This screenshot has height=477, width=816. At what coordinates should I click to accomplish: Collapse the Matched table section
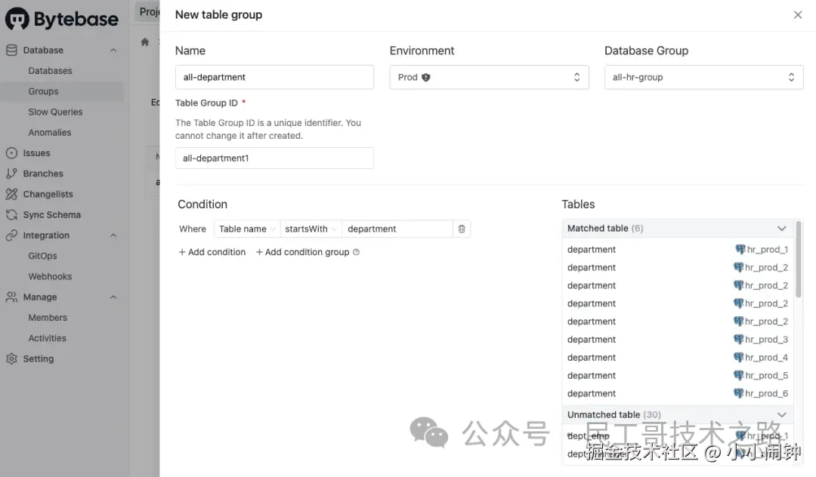coord(782,228)
